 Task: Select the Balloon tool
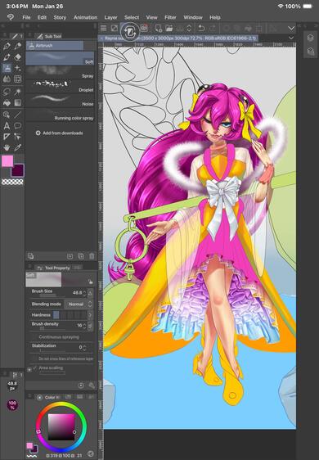(18, 126)
